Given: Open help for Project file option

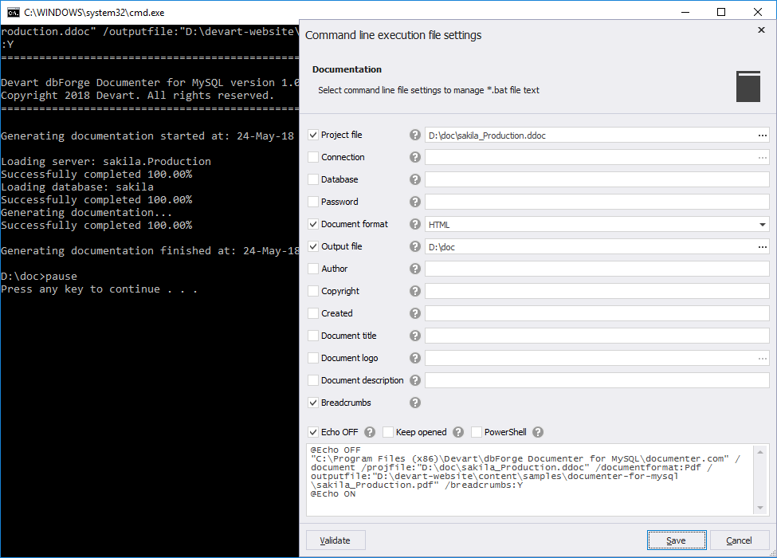Looking at the screenshot, I should pyautogui.click(x=415, y=135).
